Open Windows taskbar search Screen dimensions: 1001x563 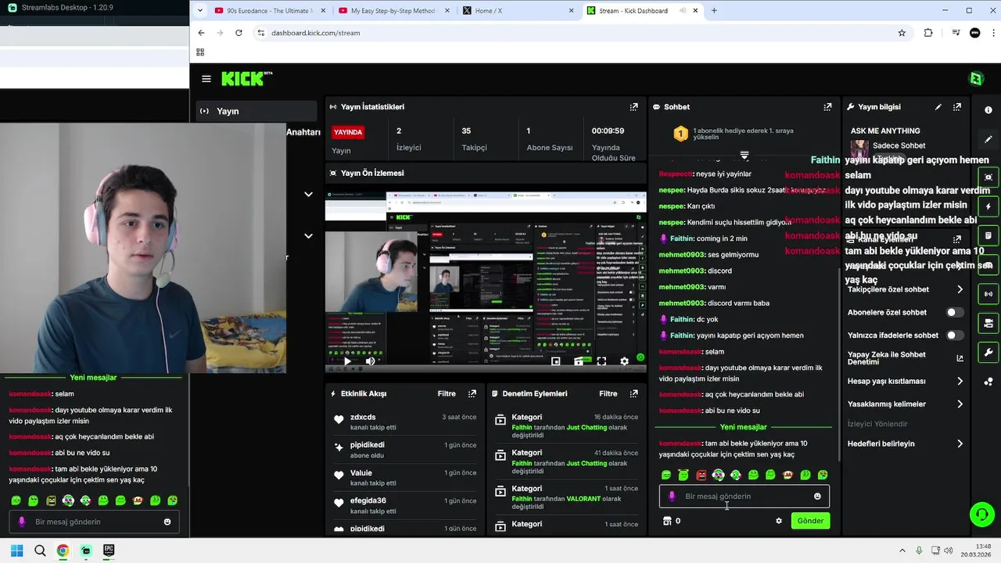click(x=40, y=550)
